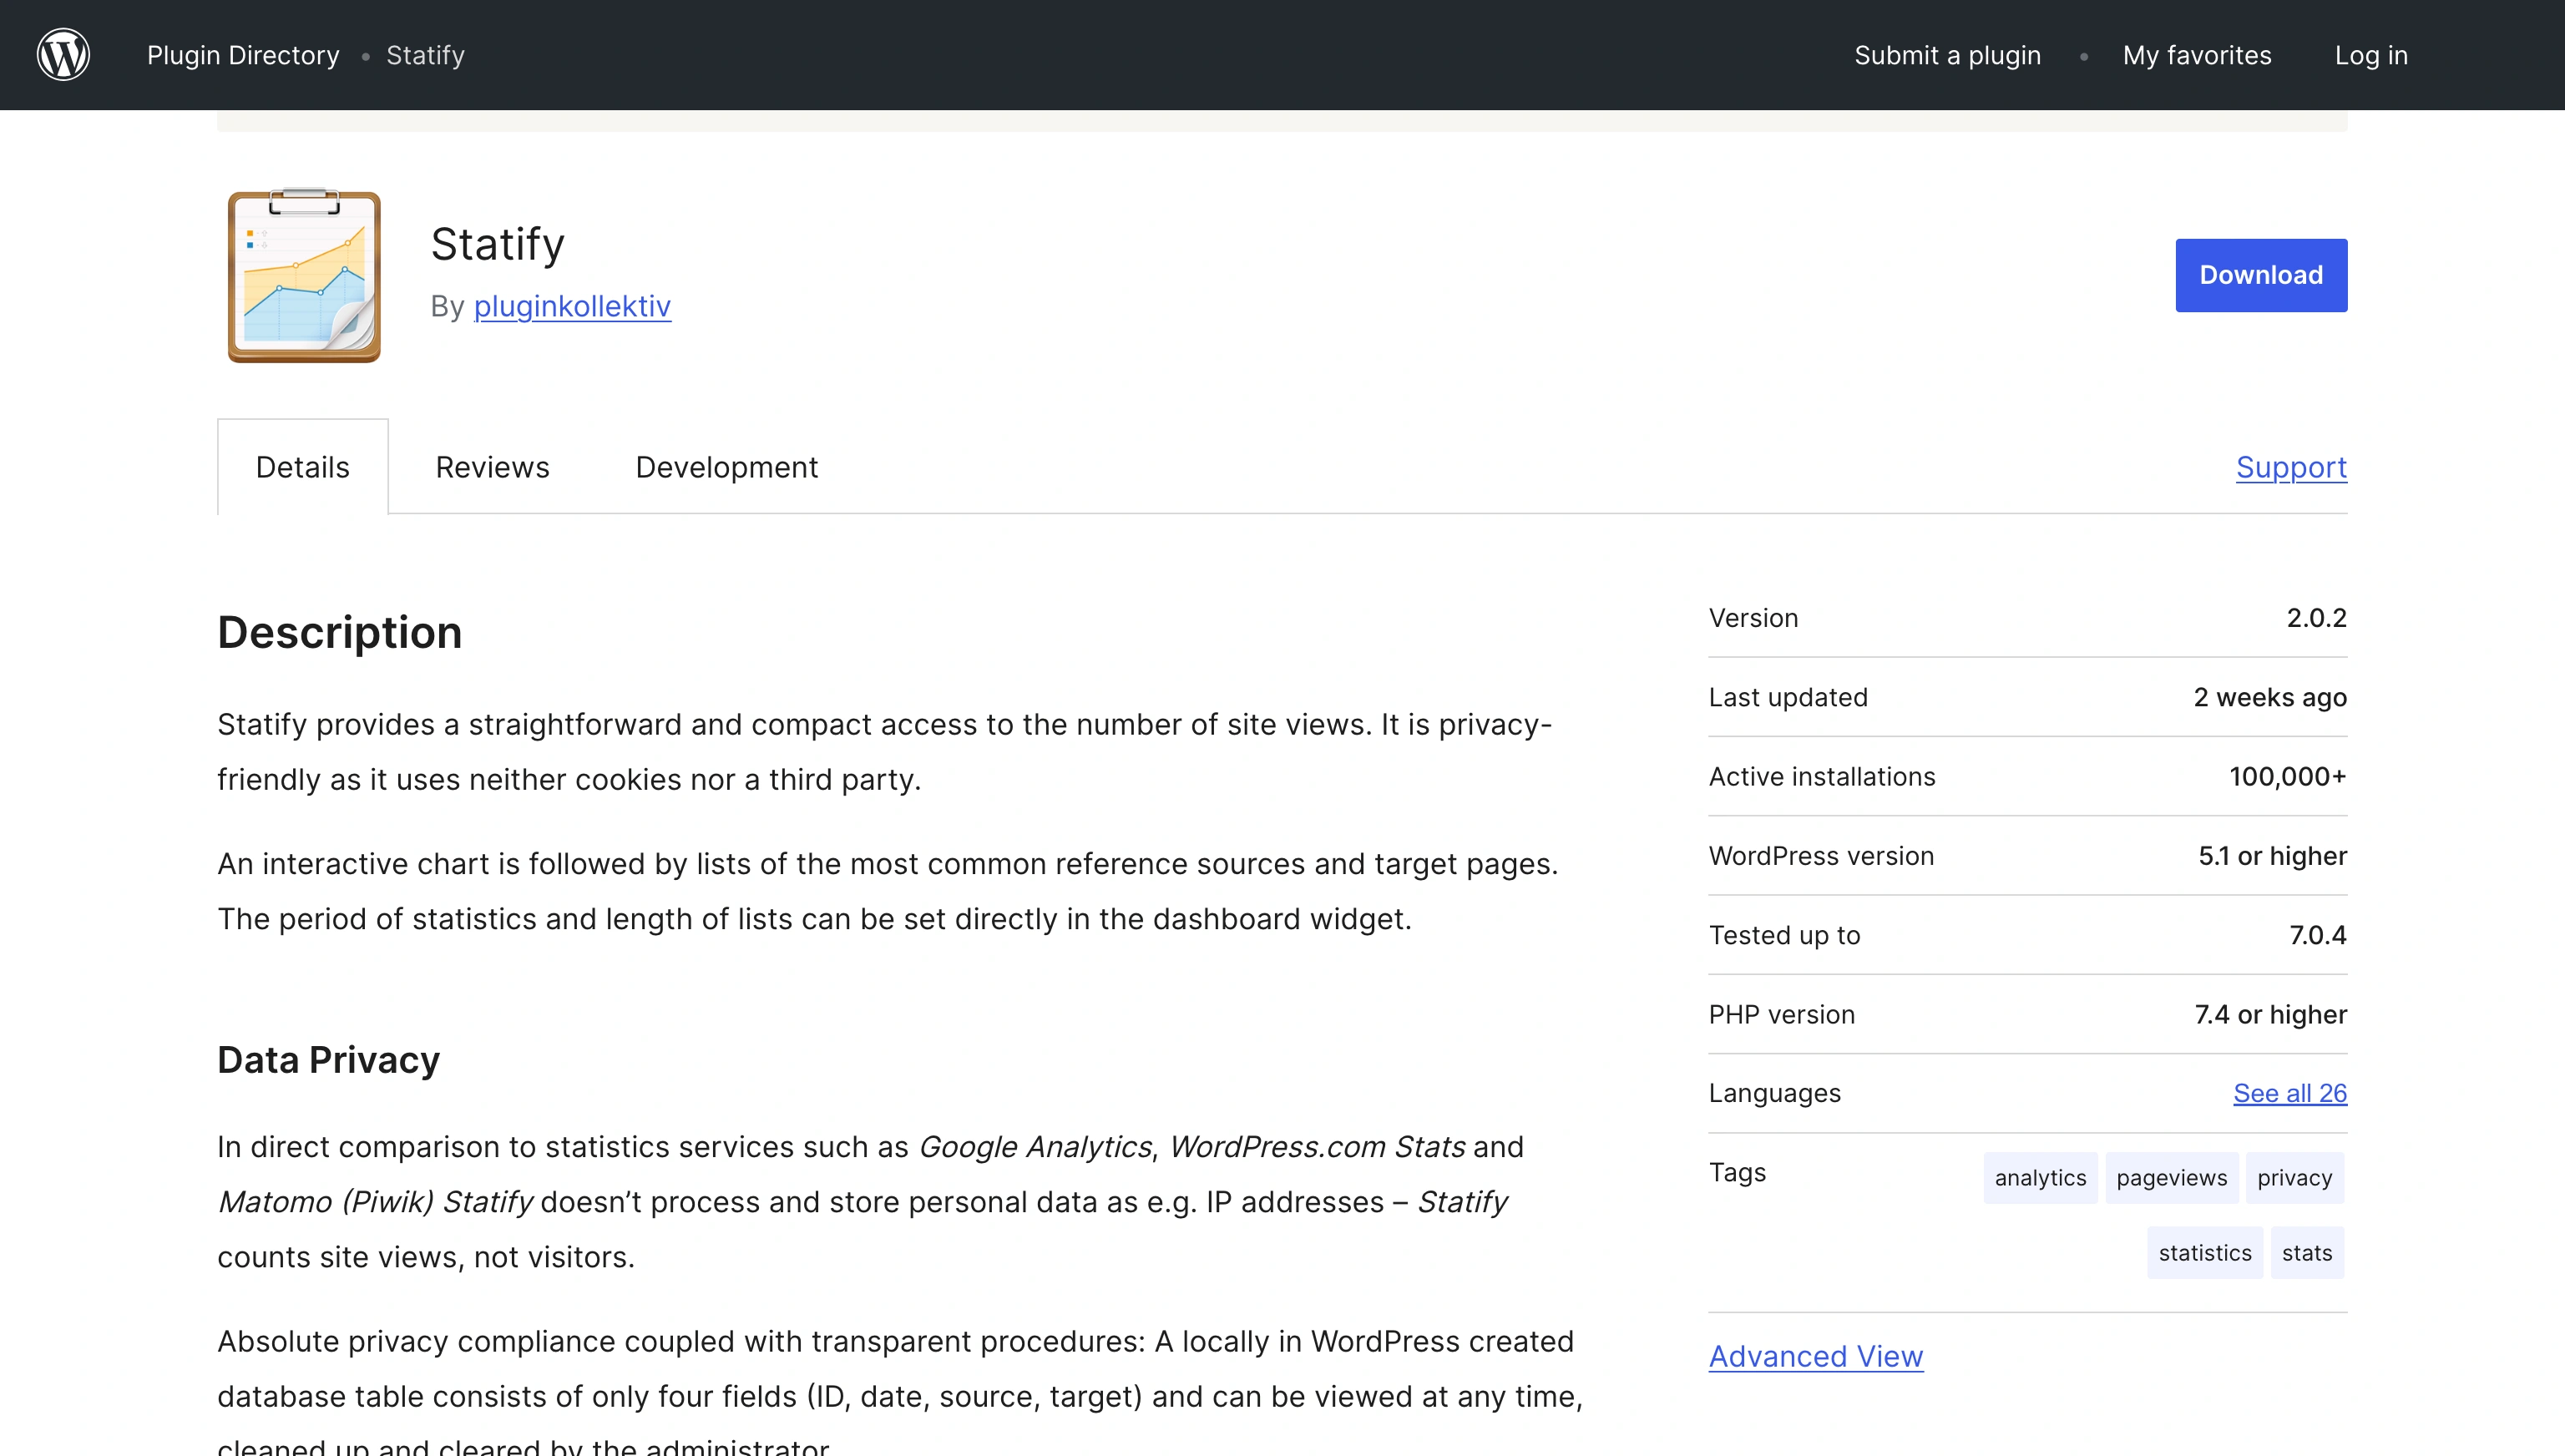Select the stats tag

click(2306, 1253)
